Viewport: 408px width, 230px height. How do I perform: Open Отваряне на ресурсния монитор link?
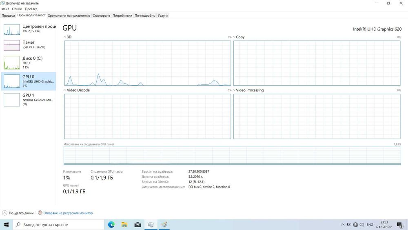[x=68, y=213]
